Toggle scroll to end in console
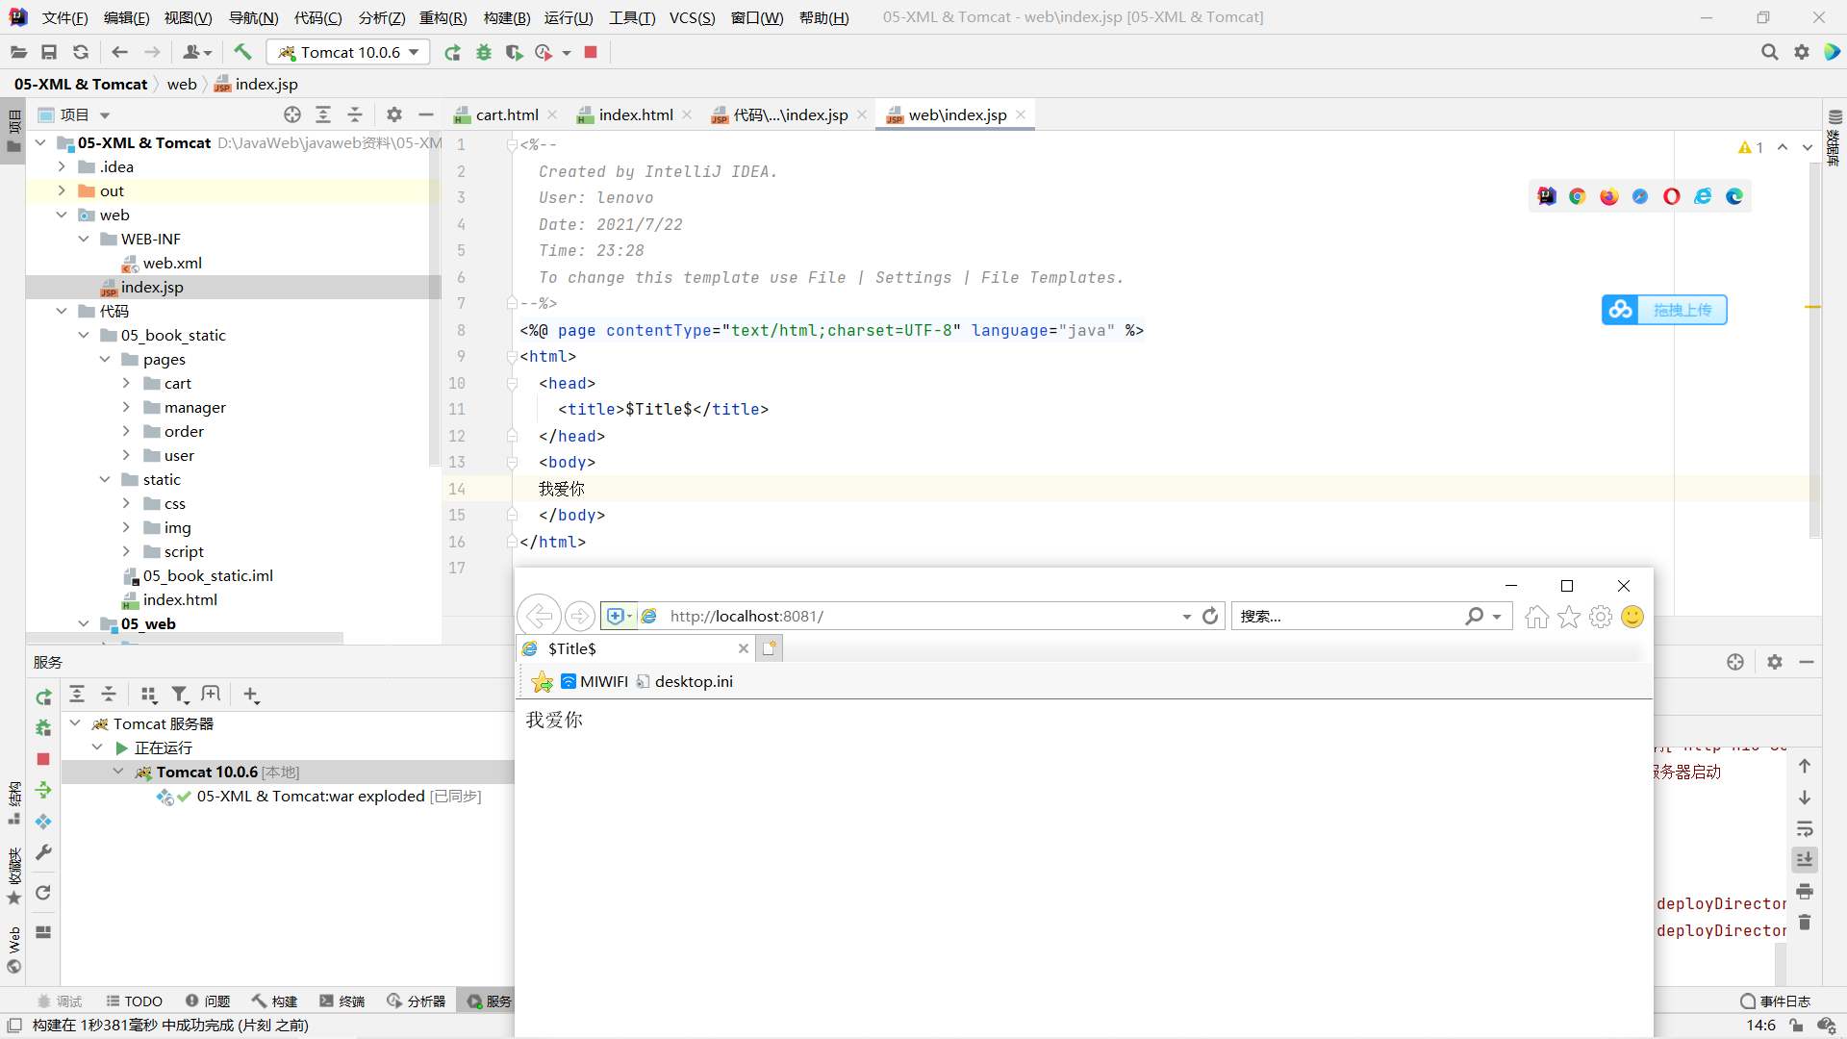The height and width of the screenshot is (1039, 1847). 1805,859
